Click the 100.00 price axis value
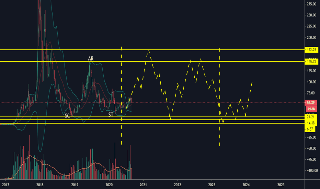The height and width of the screenshot is (189, 320). click(311, 82)
